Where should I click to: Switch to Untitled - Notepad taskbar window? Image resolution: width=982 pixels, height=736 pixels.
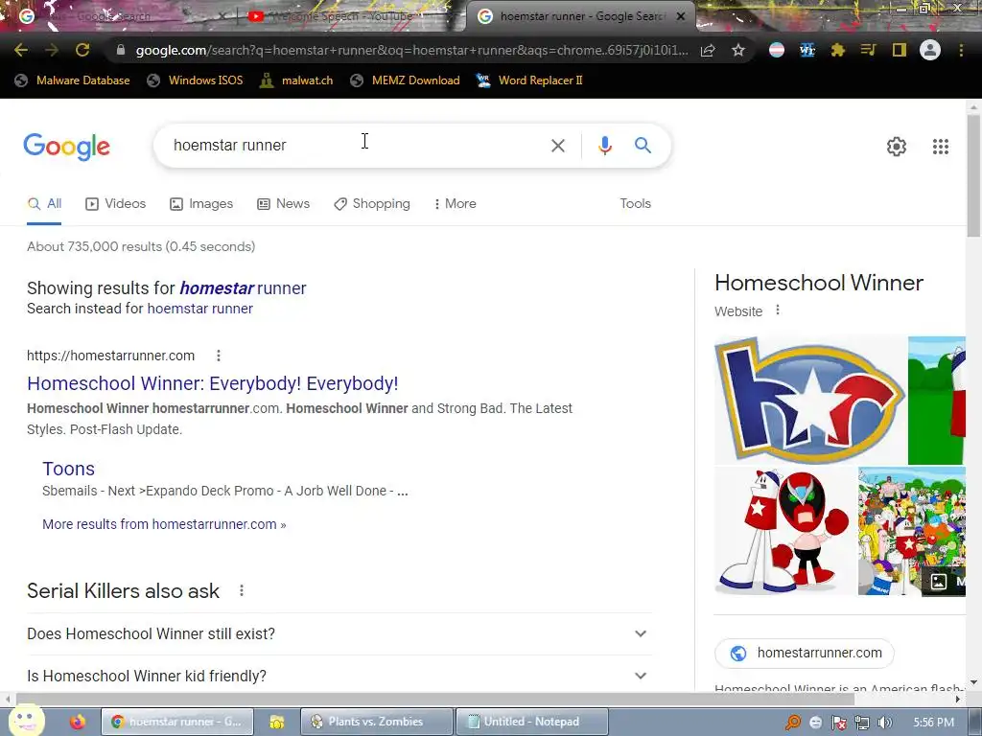pos(531,722)
